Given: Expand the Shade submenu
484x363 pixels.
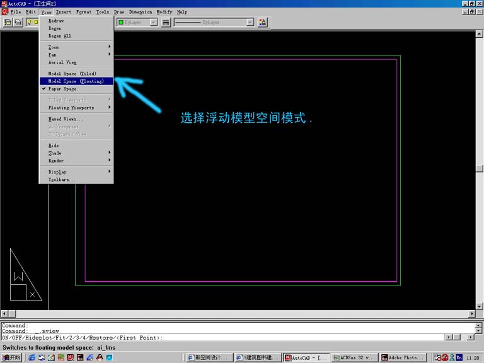Looking at the screenshot, I should (76, 153).
